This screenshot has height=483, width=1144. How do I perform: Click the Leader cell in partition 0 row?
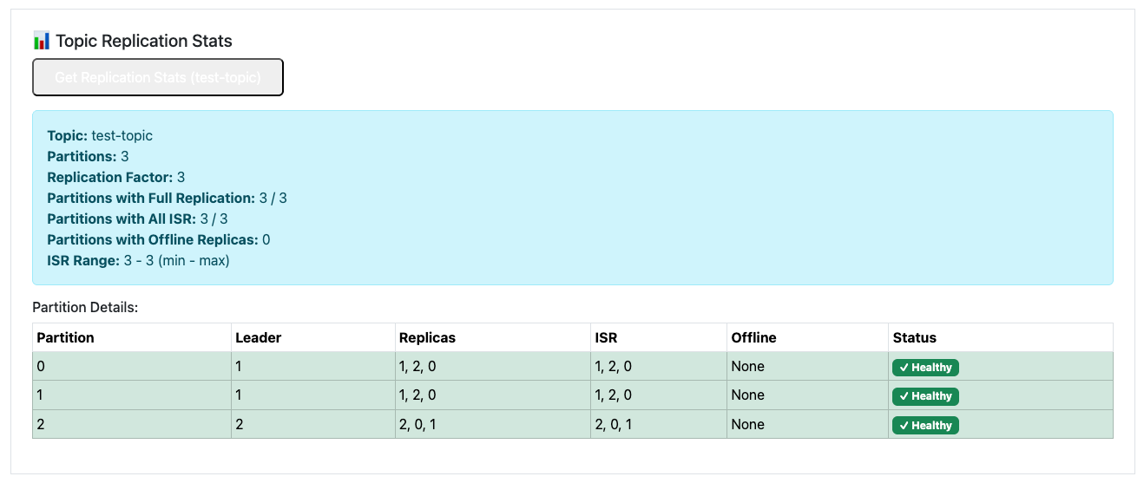[240, 366]
